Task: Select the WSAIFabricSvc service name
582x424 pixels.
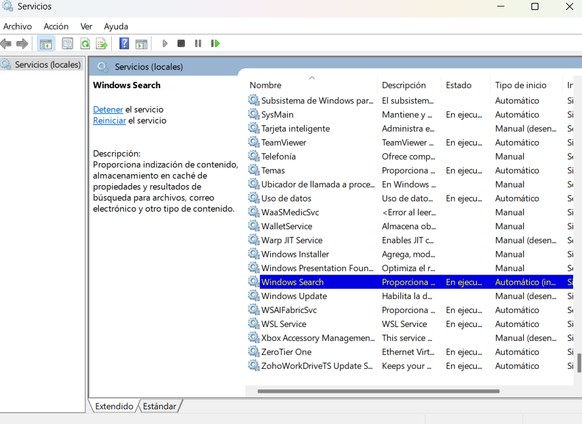Action: 289,310
